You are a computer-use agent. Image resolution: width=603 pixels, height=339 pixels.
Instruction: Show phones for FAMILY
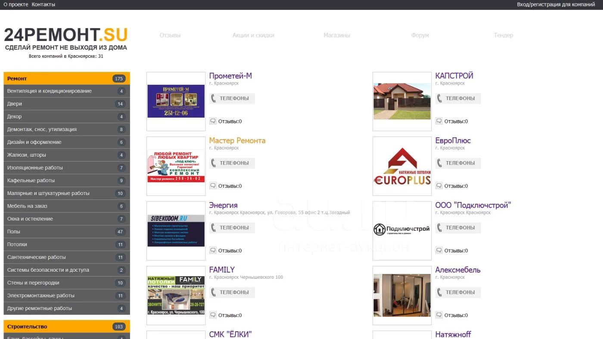point(232,292)
